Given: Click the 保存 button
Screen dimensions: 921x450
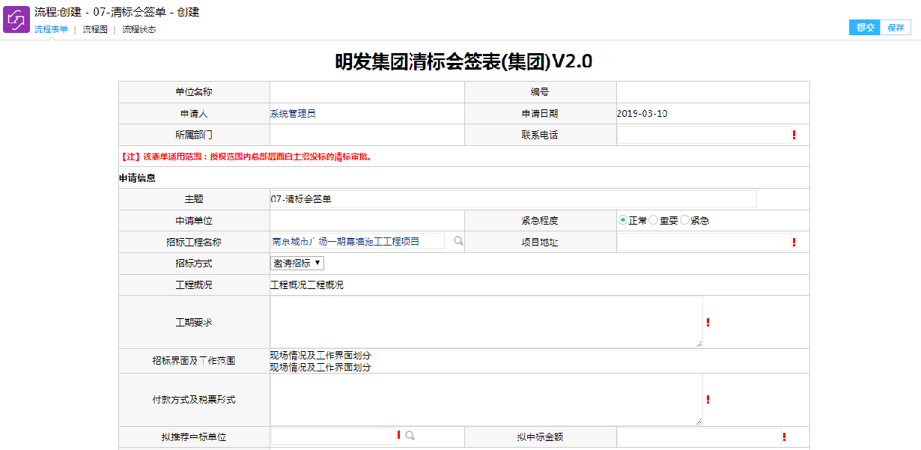Looking at the screenshot, I should (896, 28).
